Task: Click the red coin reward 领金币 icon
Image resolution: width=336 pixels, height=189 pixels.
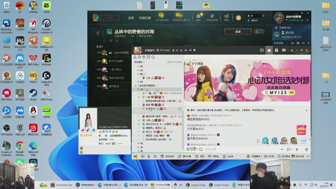Action: (301, 130)
